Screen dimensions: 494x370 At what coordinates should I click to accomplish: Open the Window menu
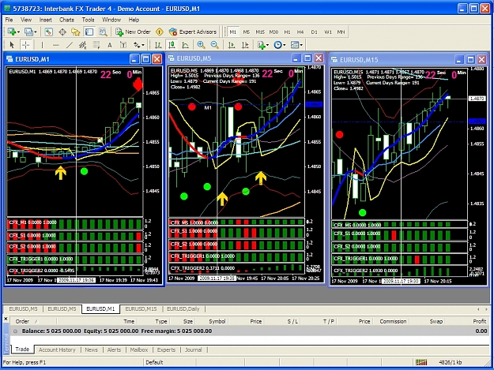[111, 20]
